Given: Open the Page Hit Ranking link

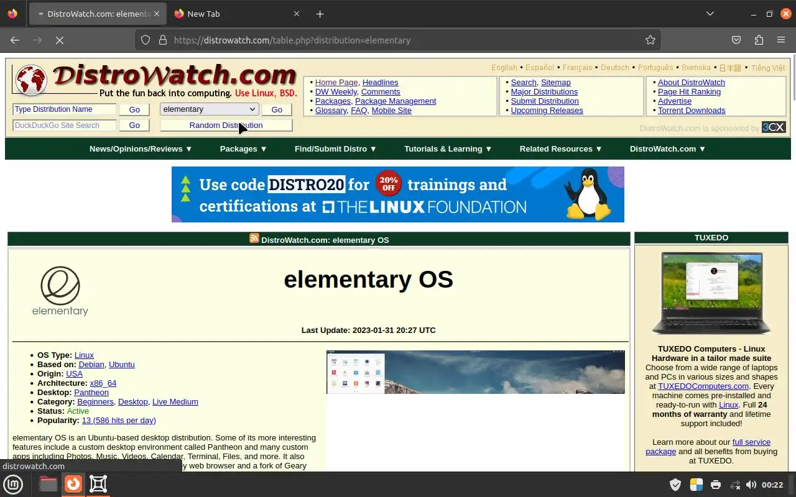Looking at the screenshot, I should pos(689,91).
